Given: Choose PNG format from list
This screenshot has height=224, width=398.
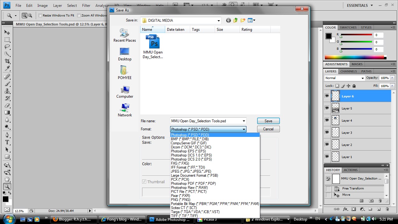Looking at the screenshot, I should click(180, 200).
